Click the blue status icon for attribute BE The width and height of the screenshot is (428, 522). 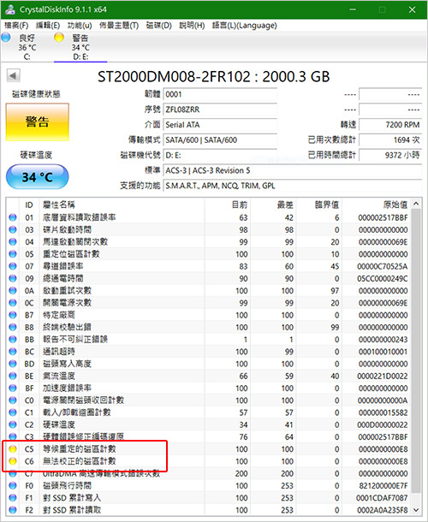13,376
